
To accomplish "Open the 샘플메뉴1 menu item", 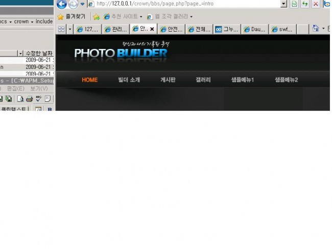I will coord(243,80).
